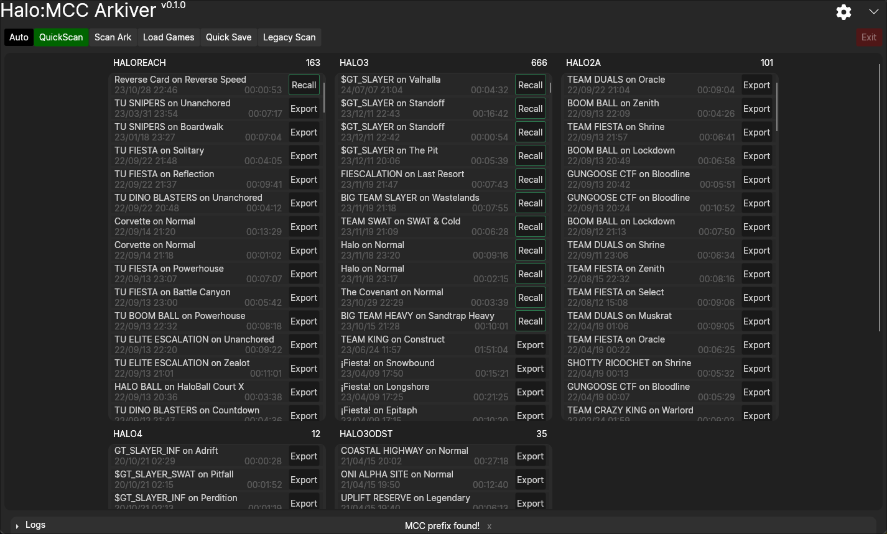
Task: Export ¡Fiesta! on Snowbound
Action: coord(531,369)
